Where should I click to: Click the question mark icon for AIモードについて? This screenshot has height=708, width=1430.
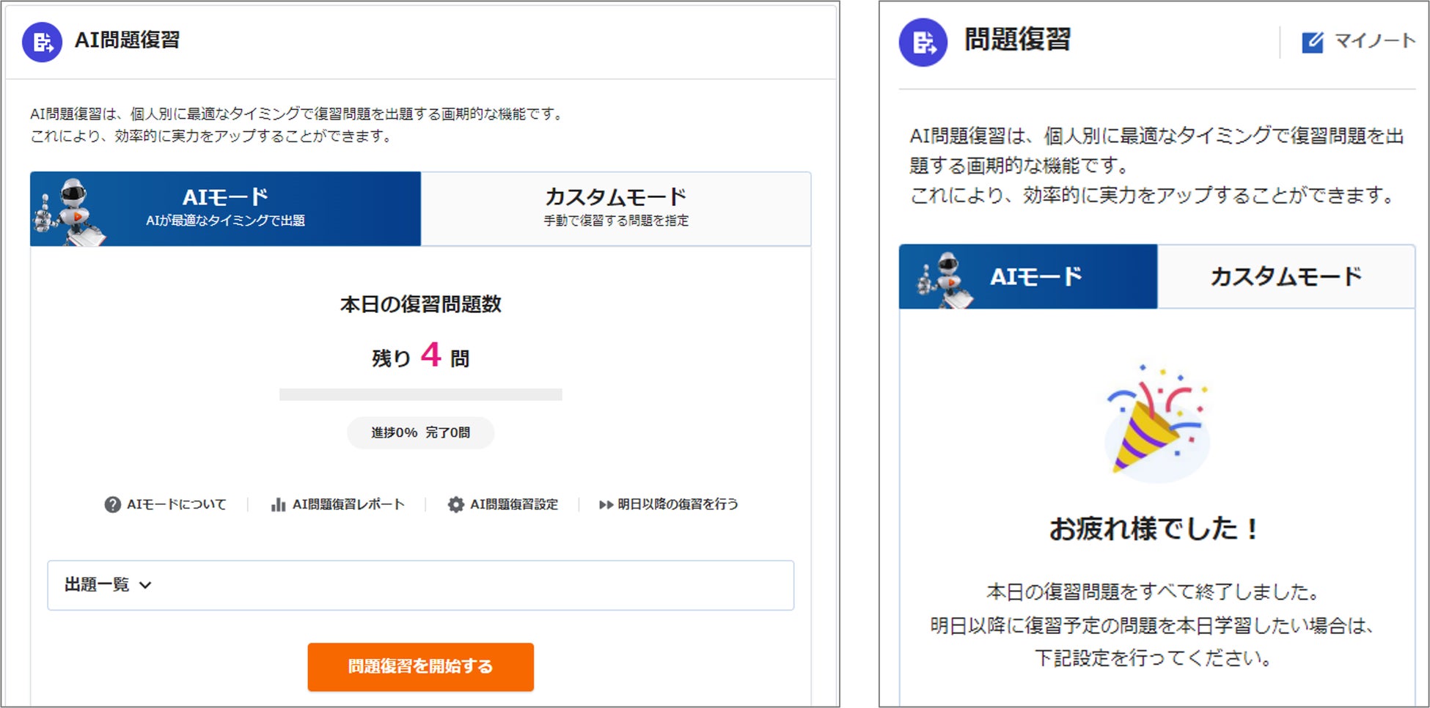(112, 504)
